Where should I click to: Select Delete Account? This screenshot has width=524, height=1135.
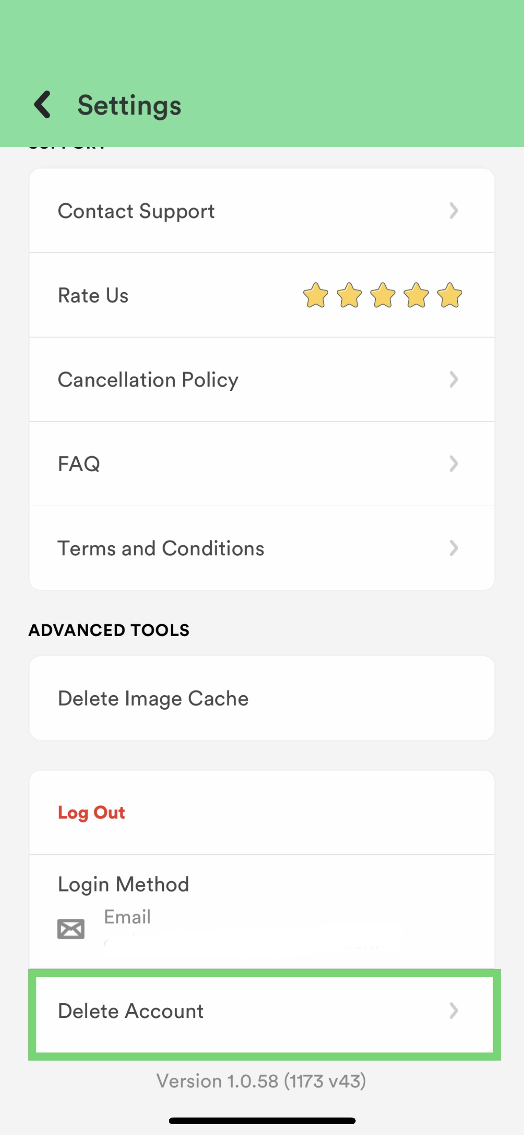265,1015
